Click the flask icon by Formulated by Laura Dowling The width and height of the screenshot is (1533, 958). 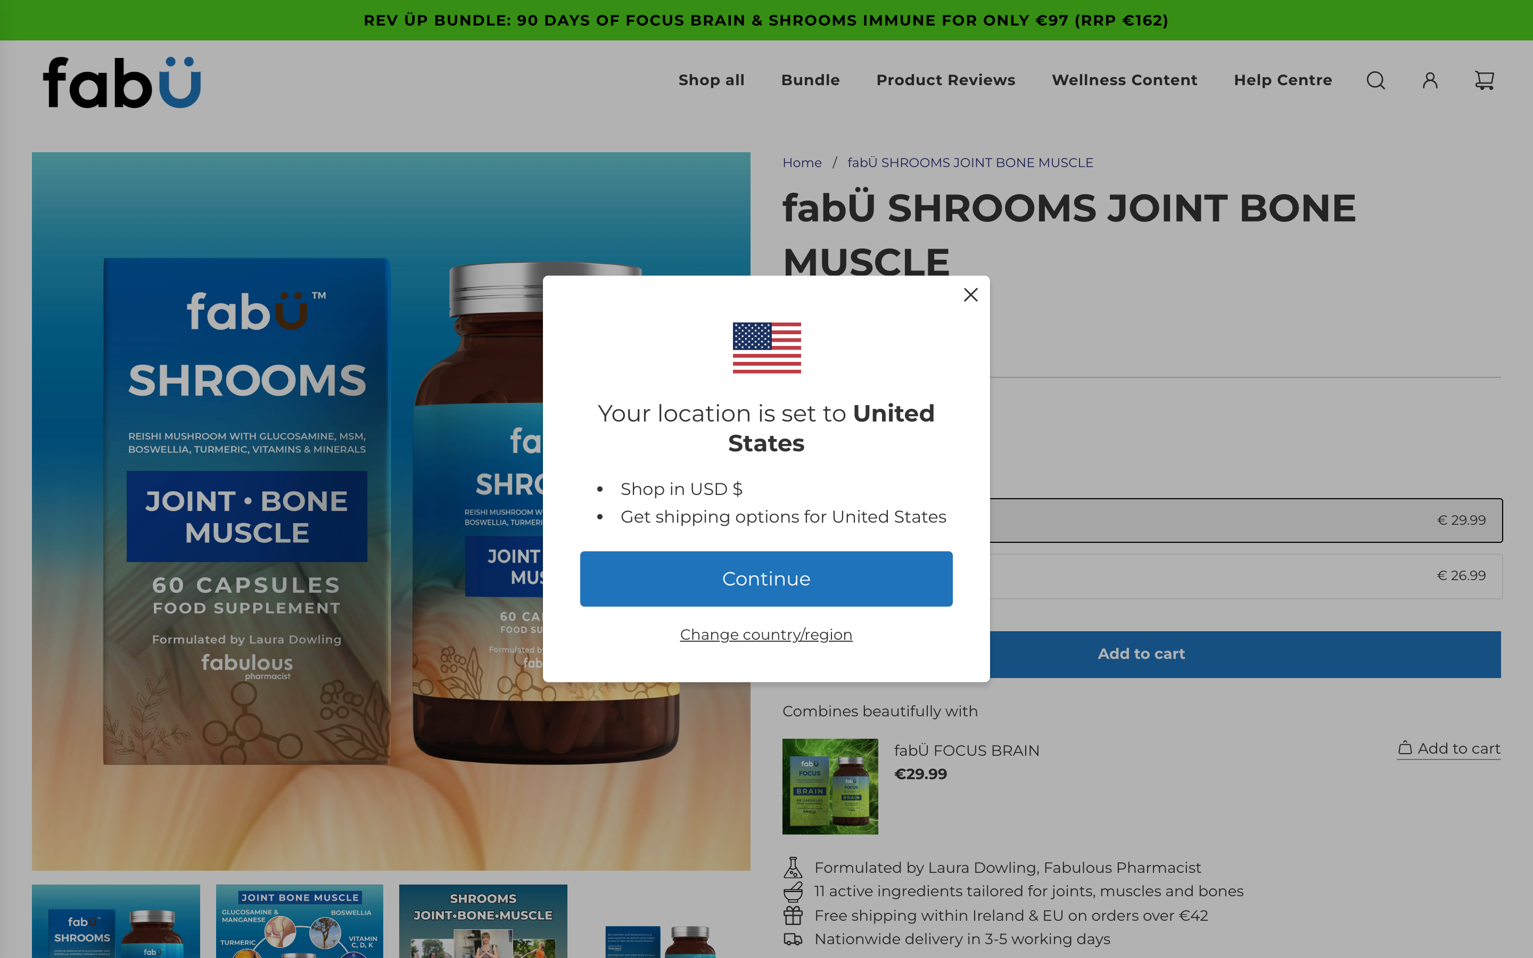point(793,868)
